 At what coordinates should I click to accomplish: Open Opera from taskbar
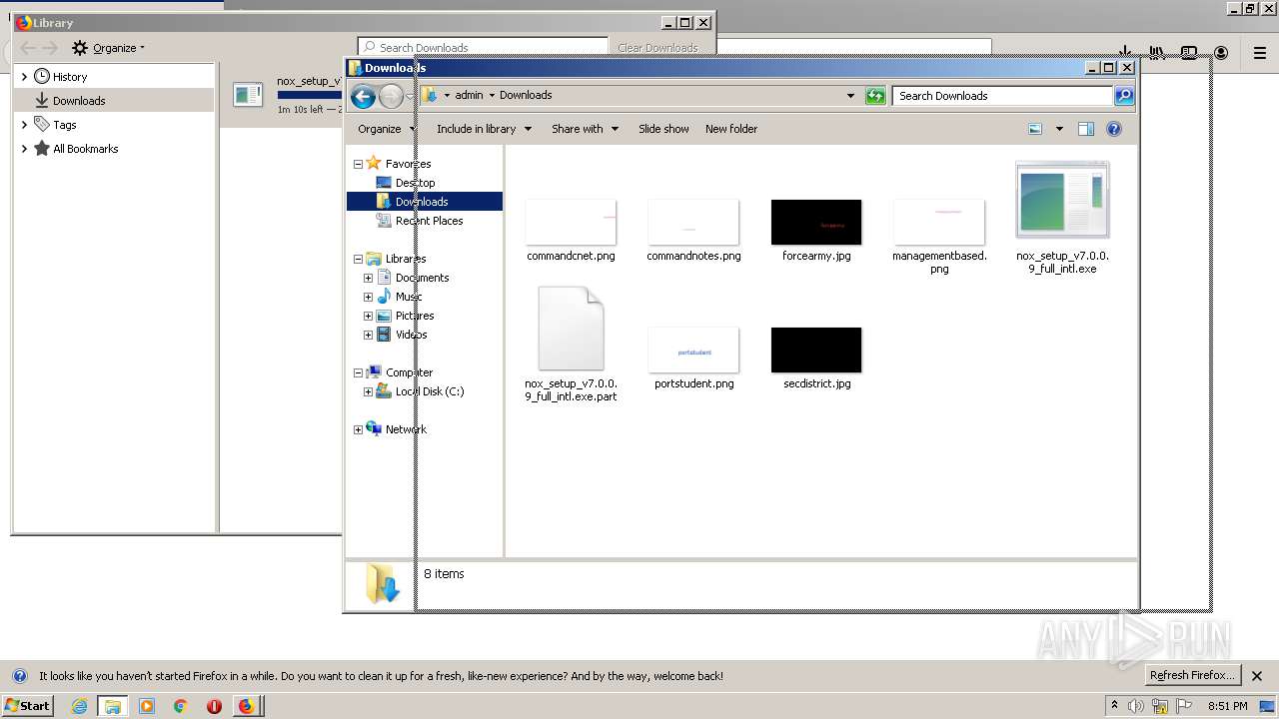pos(214,706)
